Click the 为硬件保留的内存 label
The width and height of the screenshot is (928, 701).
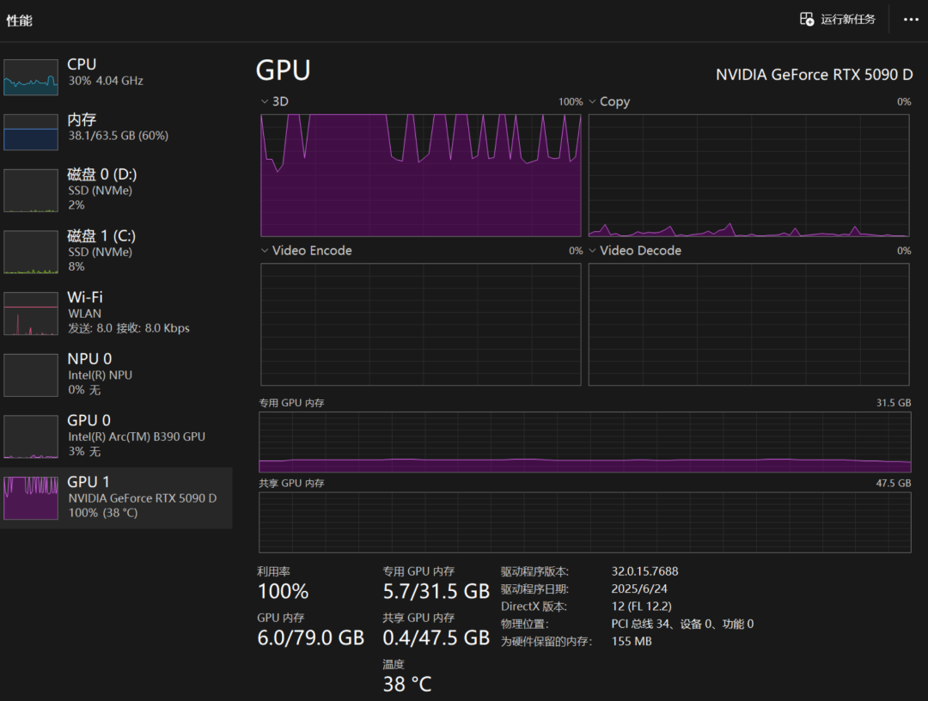point(546,641)
